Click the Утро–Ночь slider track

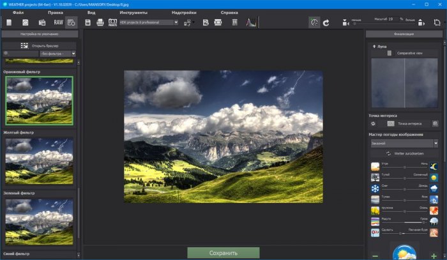[x=405, y=166]
